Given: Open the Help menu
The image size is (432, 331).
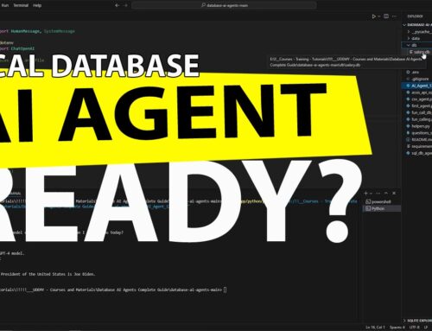Looking at the screenshot, I should (37, 5).
